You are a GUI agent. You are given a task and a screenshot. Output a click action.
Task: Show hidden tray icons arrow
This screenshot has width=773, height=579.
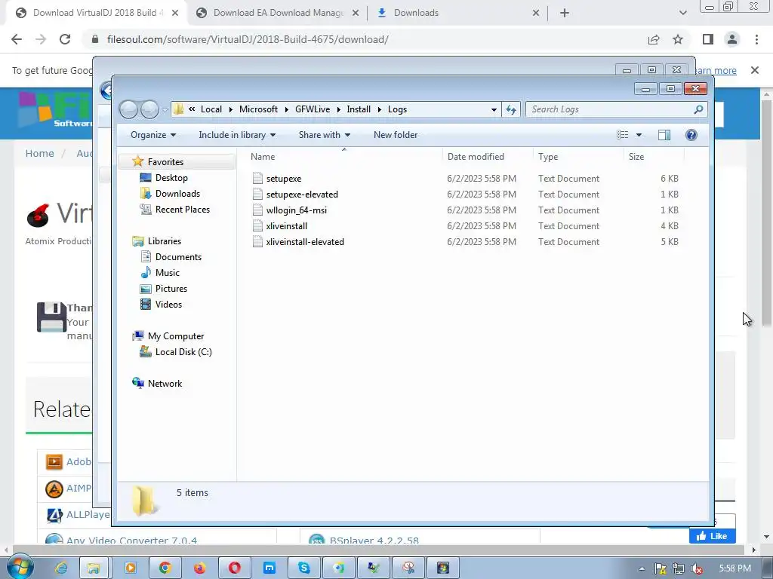[642, 568]
